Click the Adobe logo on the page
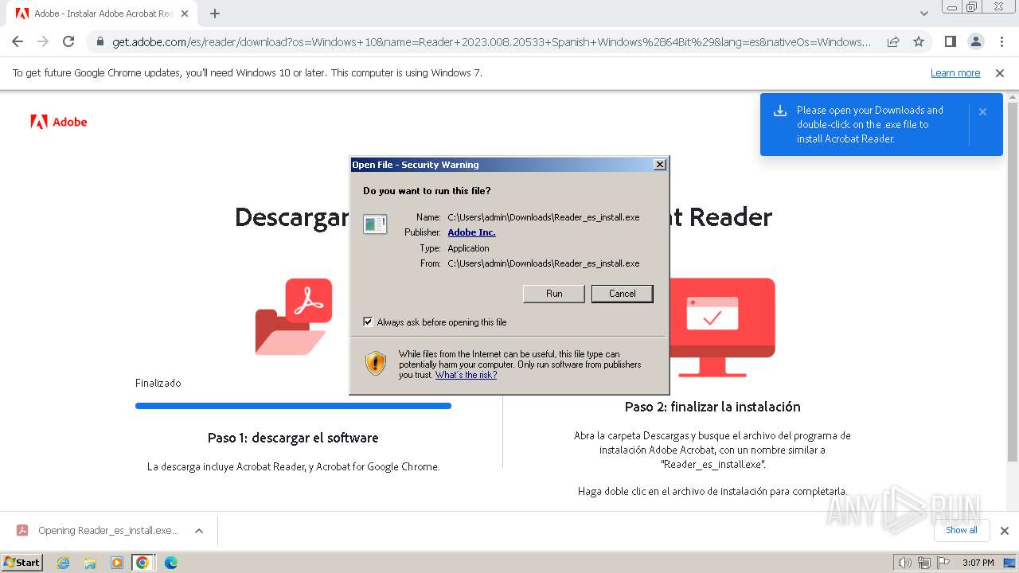Viewport: 1019px width, 573px height. point(58,122)
